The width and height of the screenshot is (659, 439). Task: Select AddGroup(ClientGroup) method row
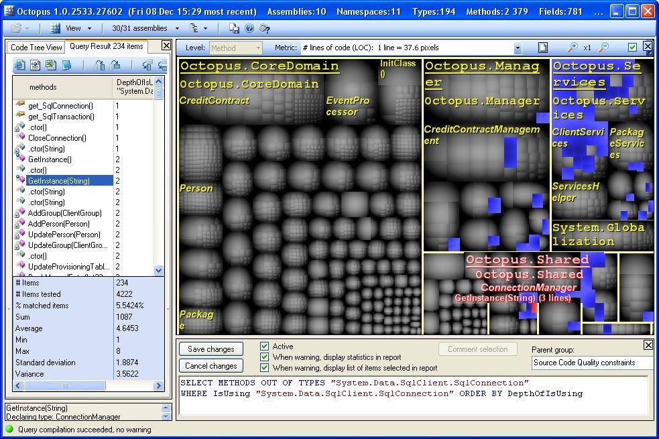point(64,213)
